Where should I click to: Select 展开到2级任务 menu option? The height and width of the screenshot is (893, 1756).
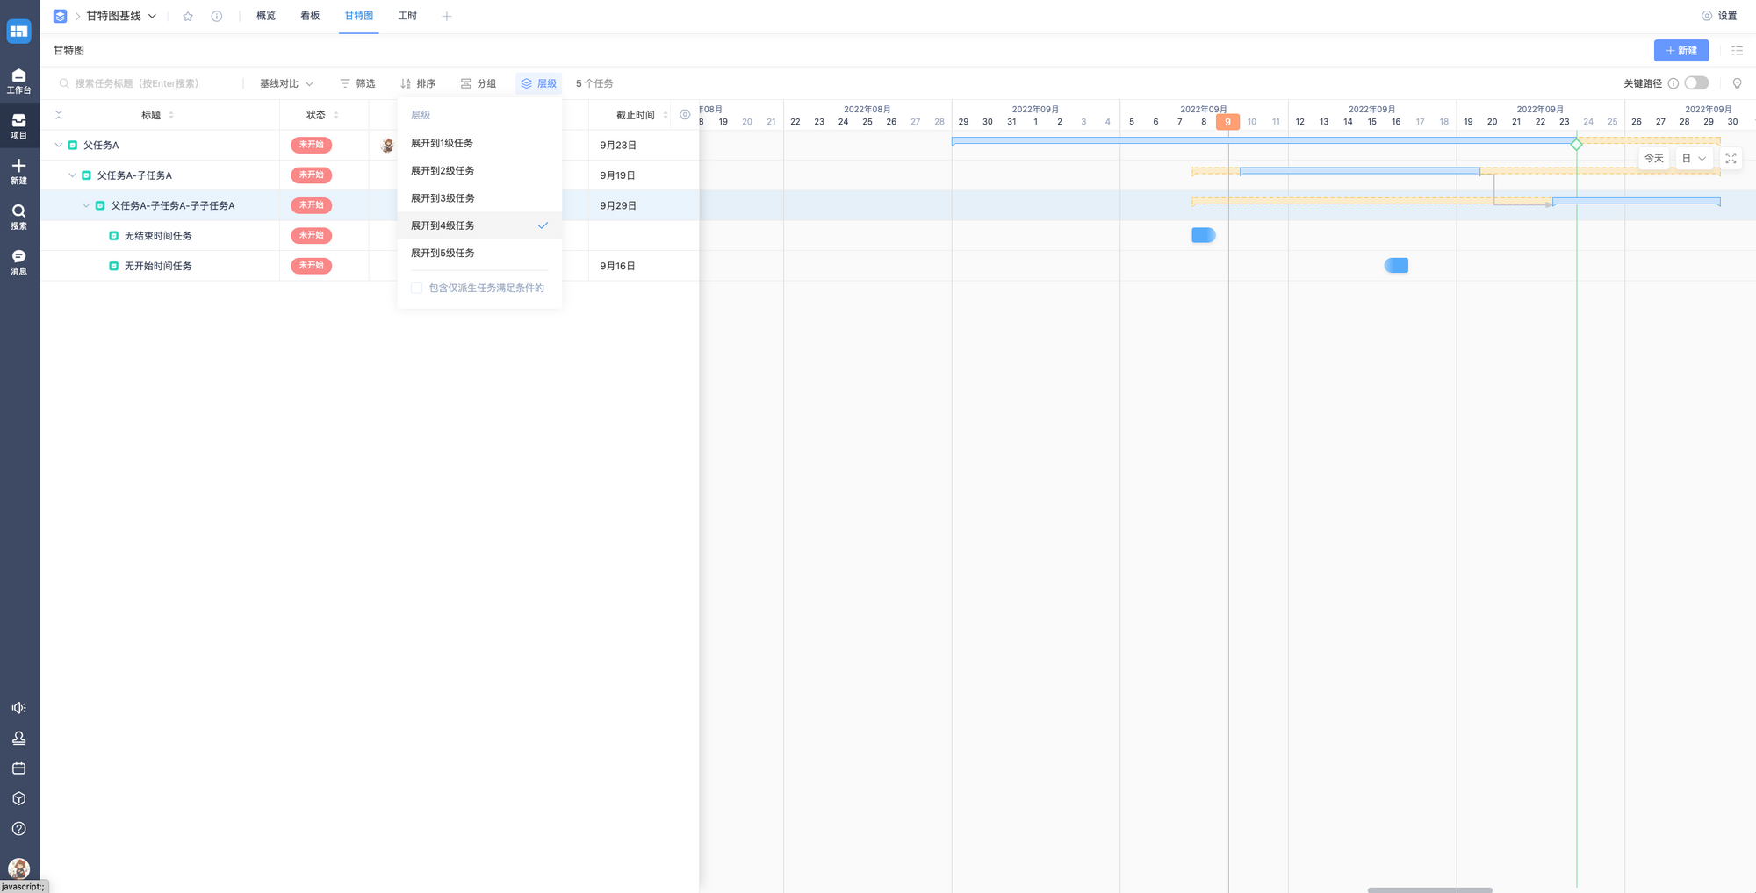(443, 171)
